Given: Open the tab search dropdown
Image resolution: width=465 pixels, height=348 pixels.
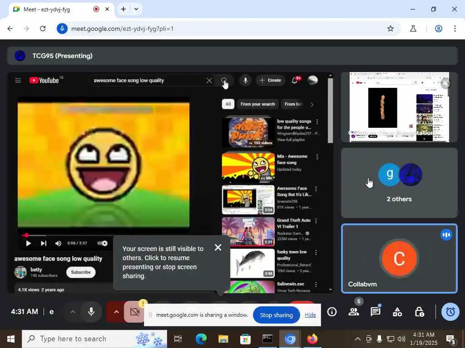Looking at the screenshot, I should pos(136,9).
